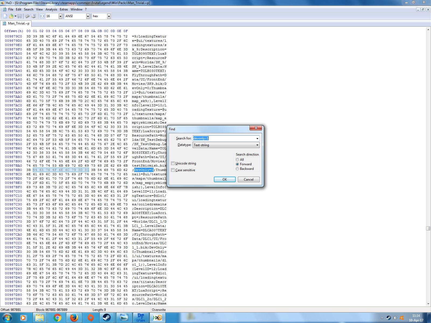Open the picture viewer taskbar item
431x323 pixels.
pos(124,318)
